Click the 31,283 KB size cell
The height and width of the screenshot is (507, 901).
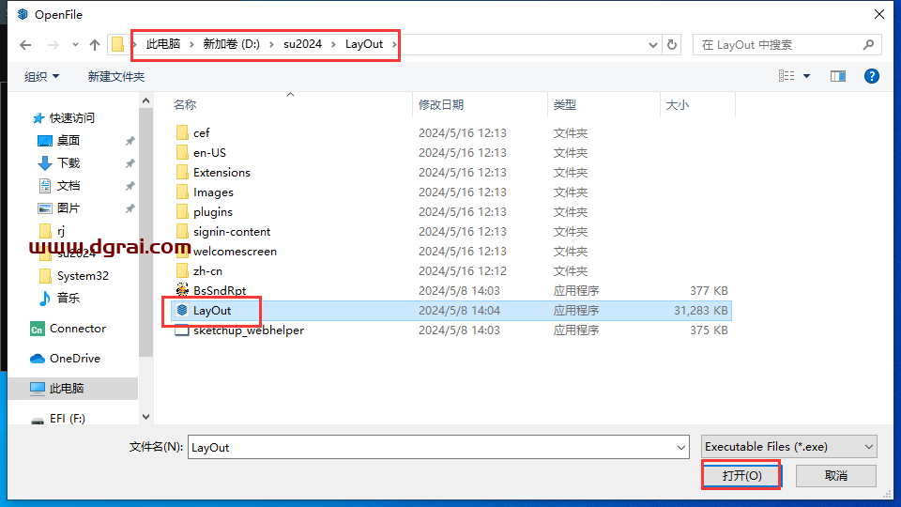(x=700, y=311)
